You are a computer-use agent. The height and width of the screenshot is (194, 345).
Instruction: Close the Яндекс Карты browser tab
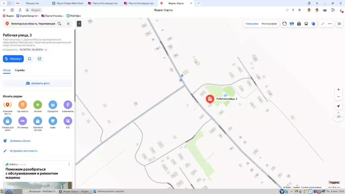pyautogui.click(x=191, y=3)
